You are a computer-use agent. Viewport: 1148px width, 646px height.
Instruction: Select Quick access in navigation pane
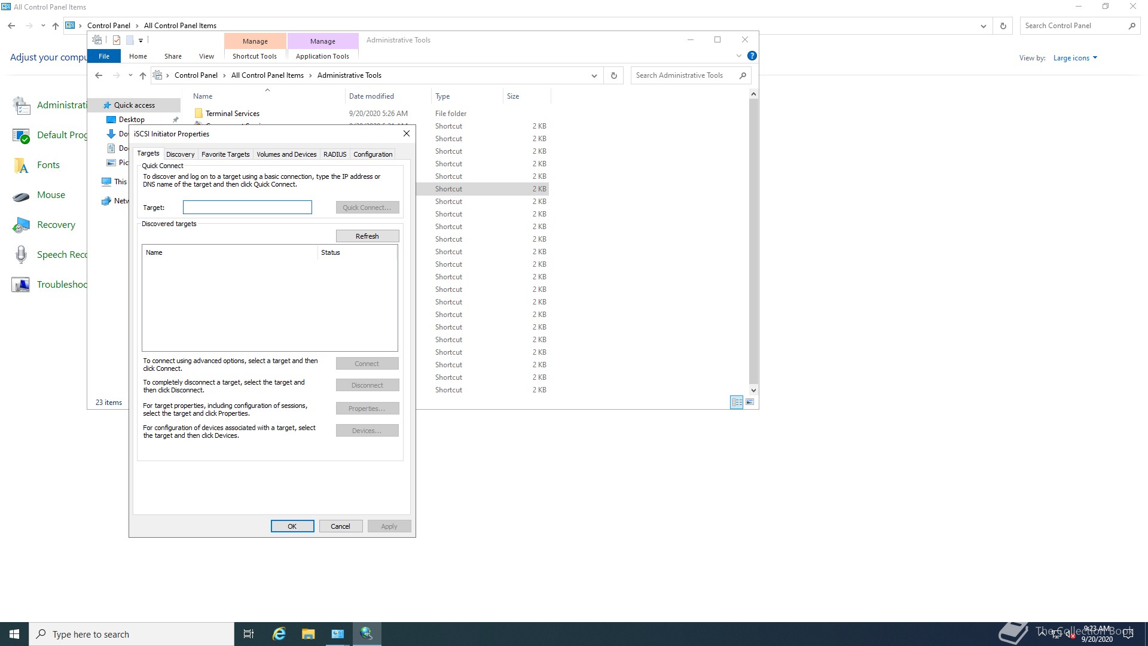134,105
